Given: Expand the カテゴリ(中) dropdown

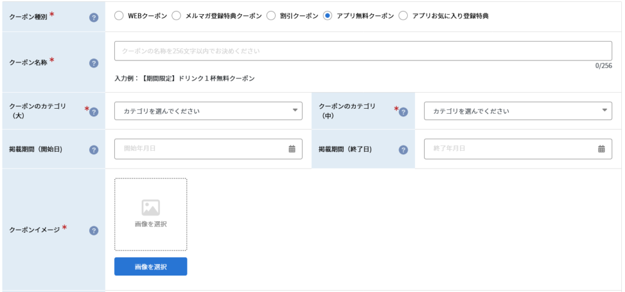Looking at the screenshot, I should point(518,111).
